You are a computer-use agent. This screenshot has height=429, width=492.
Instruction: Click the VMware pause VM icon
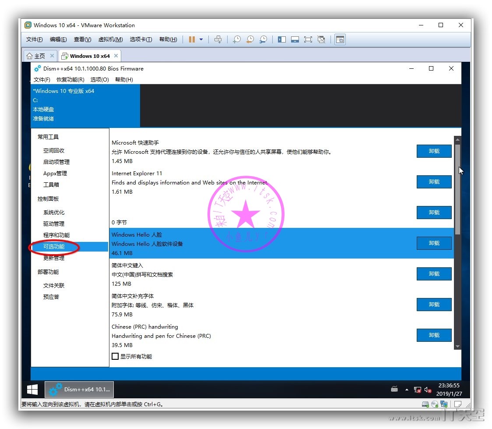click(x=192, y=39)
